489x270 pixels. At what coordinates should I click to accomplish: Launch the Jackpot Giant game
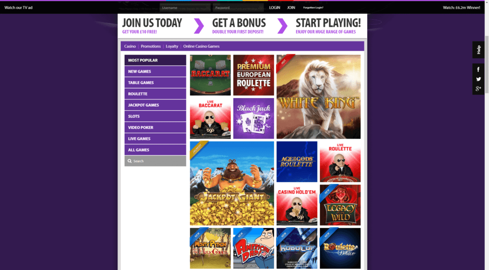232,183
